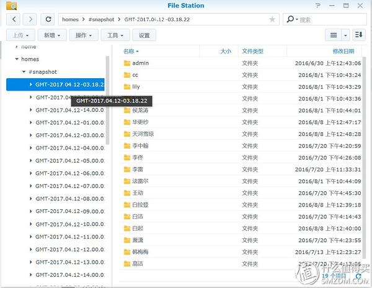Expand GMT-2017.04.12-03.18.22 tree node
The image size is (372, 288).
31,84
